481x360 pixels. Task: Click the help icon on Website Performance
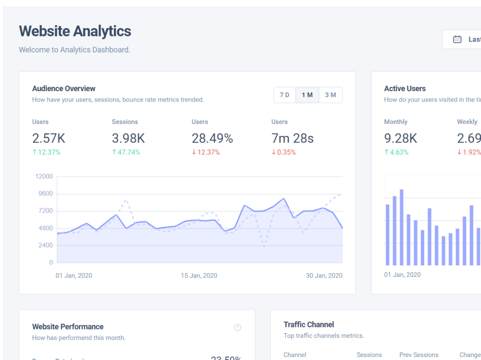tap(238, 327)
